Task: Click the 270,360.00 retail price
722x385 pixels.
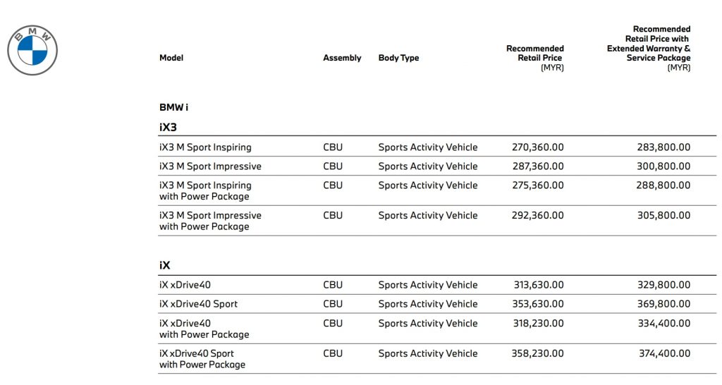Action: click(x=537, y=147)
